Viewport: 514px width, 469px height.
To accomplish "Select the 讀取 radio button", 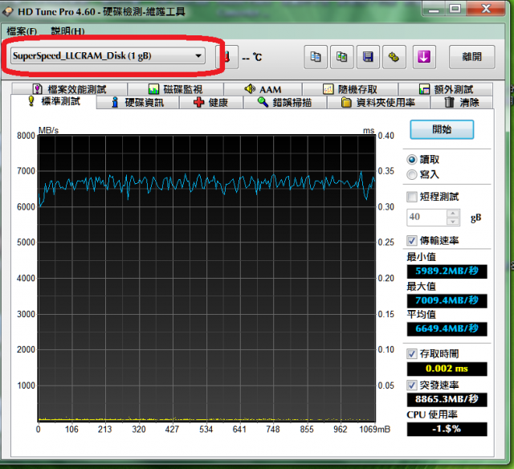I will [x=412, y=160].
